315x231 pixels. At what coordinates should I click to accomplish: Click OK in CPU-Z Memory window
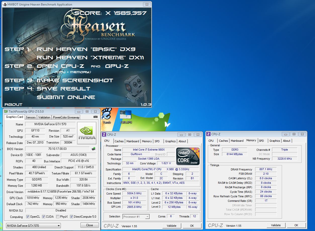(x=296, y=225)
